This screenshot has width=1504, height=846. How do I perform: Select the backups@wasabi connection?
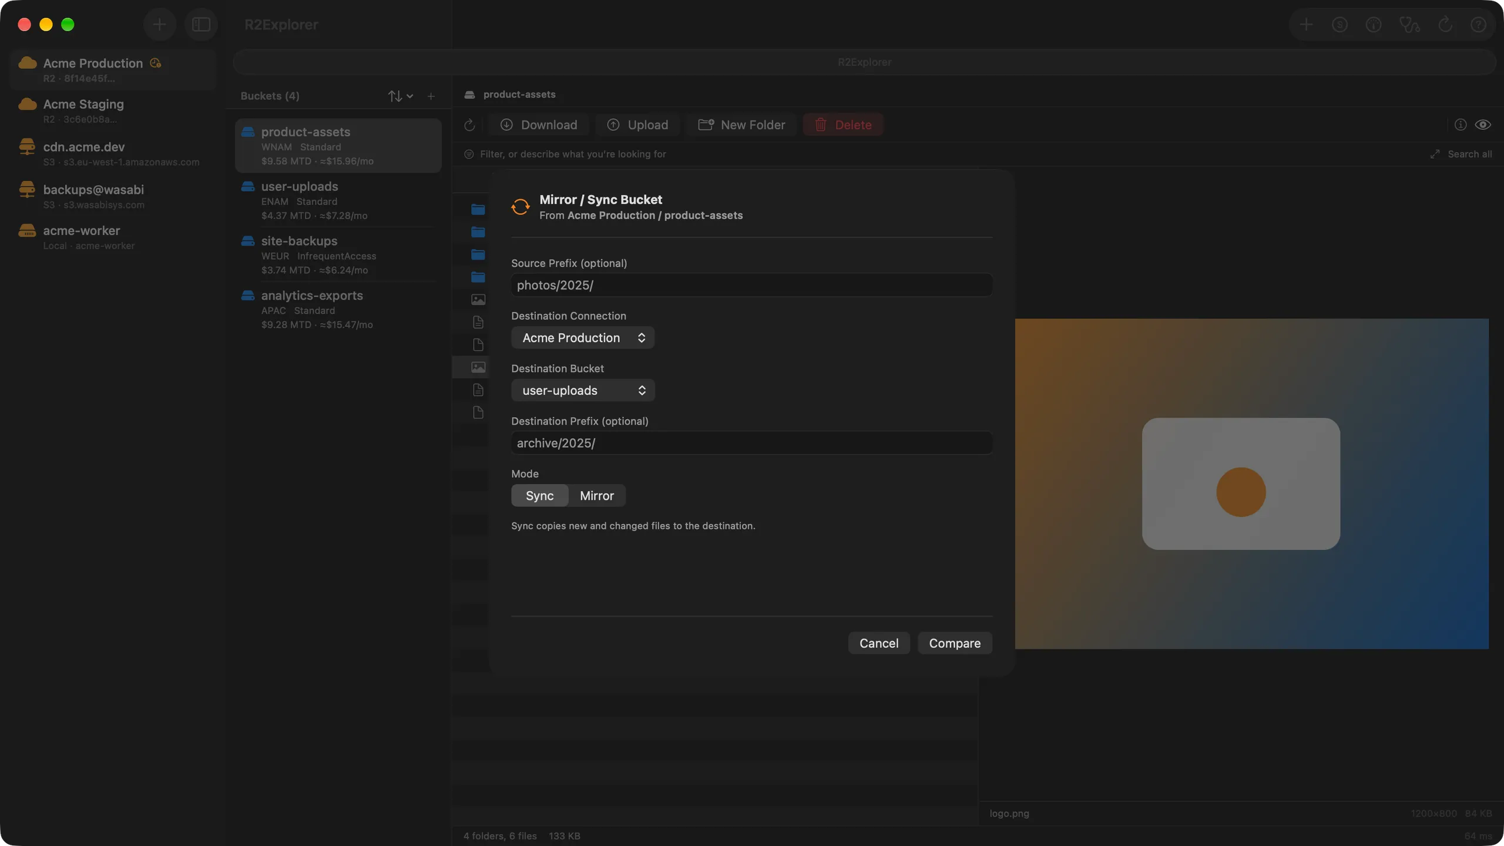click(x=112, y=196)
